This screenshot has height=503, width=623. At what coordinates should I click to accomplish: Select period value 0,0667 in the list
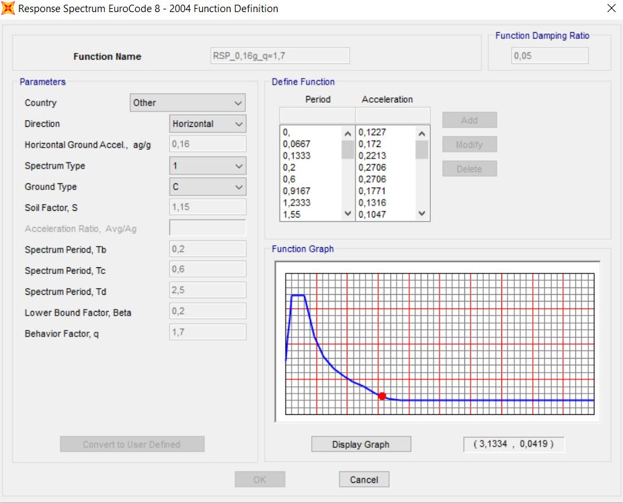point(297,144)
